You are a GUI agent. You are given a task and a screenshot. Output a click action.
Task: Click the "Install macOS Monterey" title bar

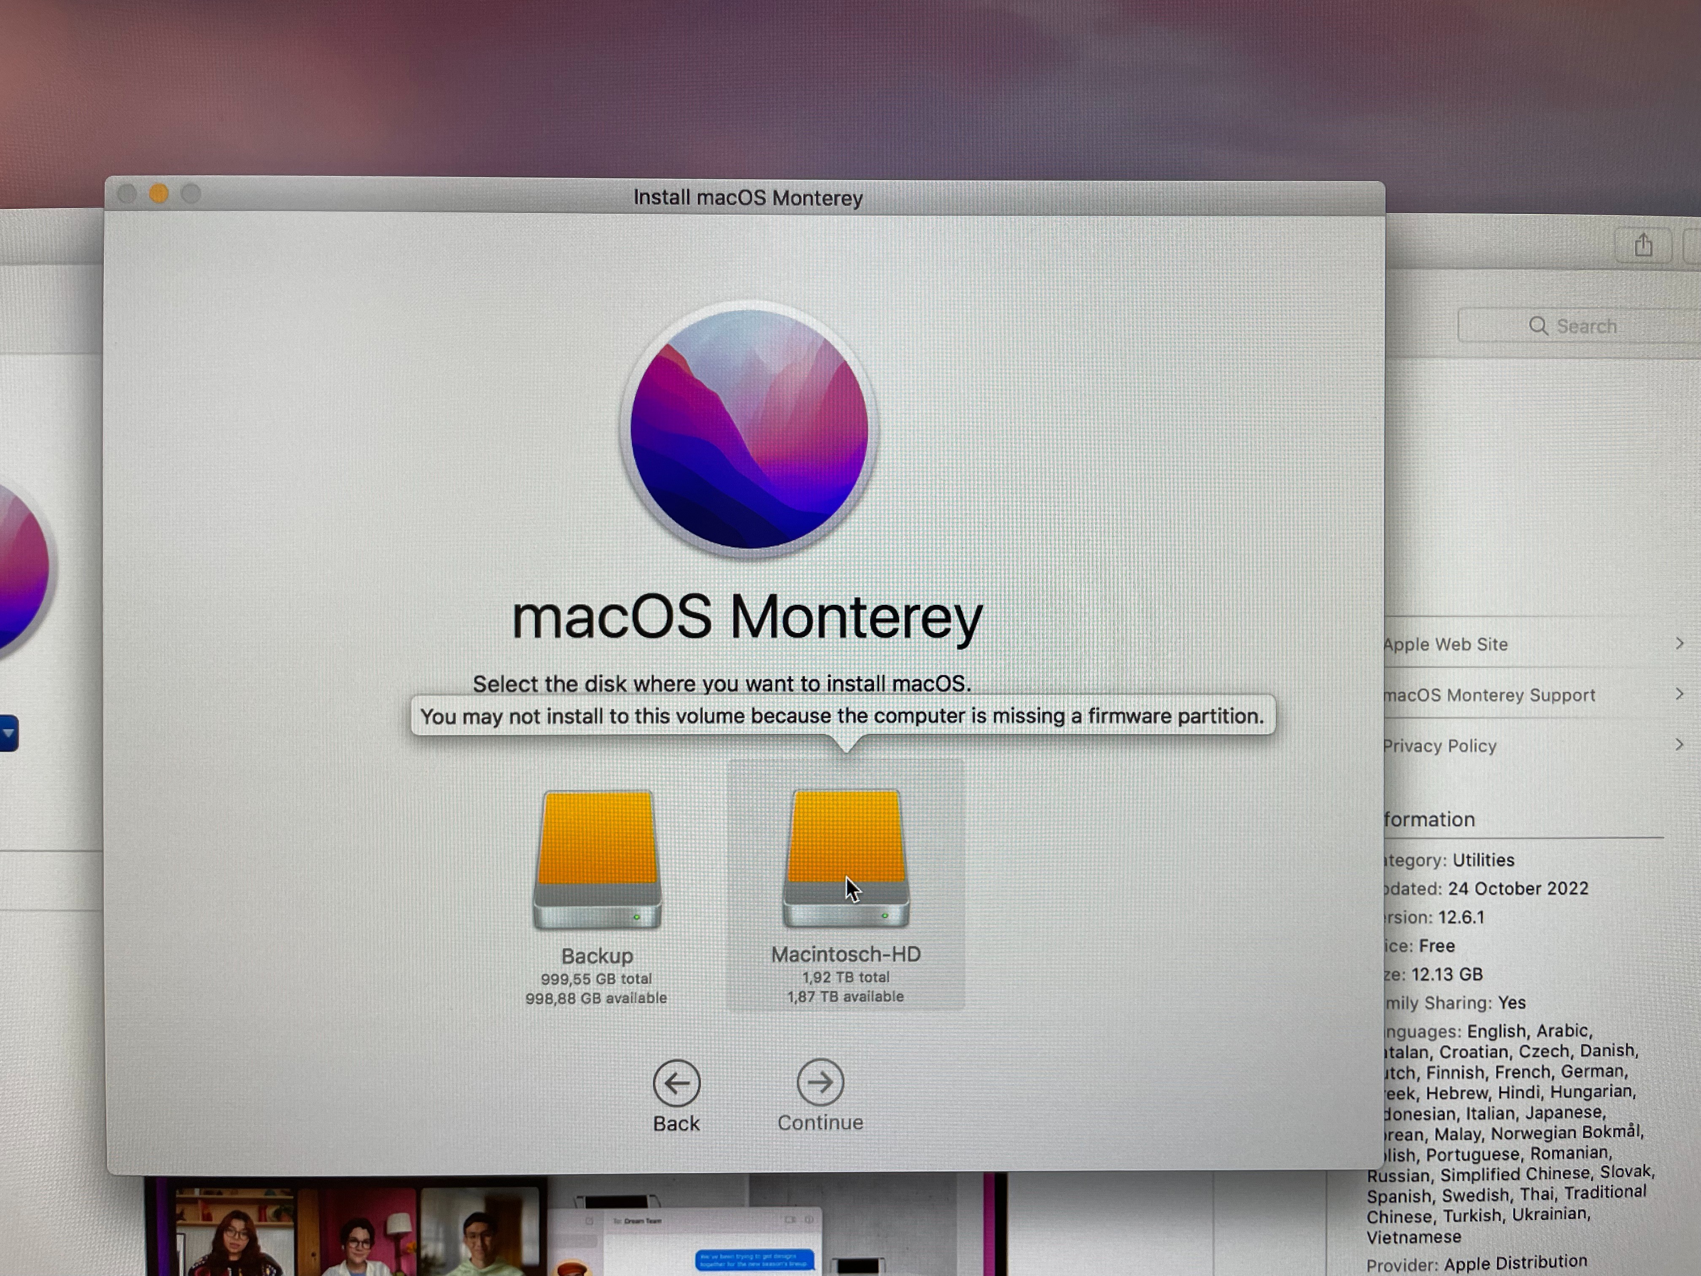[748, 197]
